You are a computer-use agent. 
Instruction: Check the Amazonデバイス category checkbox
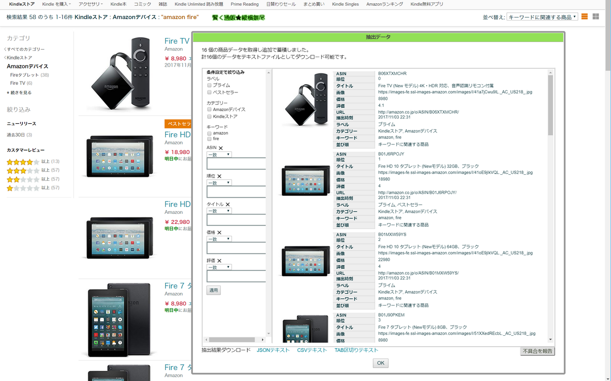[x=210, y=110]
